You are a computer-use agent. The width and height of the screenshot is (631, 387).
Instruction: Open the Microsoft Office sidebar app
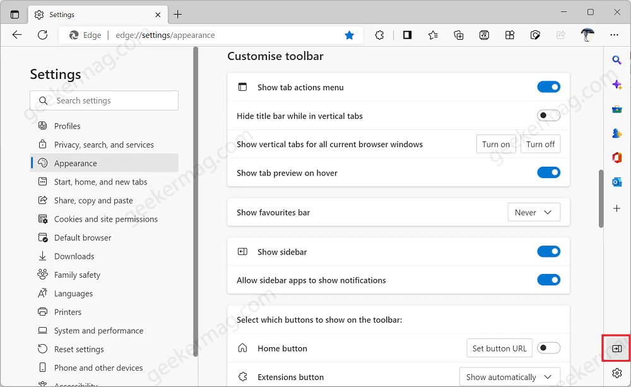617,157
